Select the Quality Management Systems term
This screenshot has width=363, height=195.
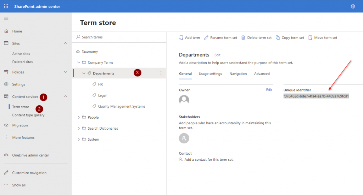click(121, 106)
